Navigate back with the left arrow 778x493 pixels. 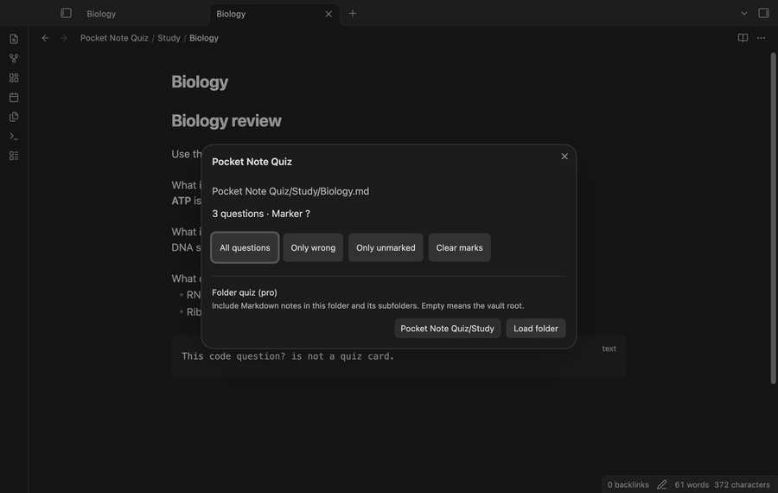click(45, 38)
